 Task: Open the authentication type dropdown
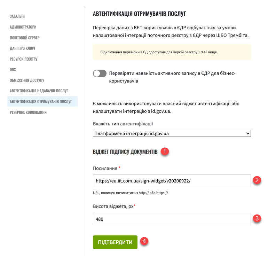click(172, 133)
